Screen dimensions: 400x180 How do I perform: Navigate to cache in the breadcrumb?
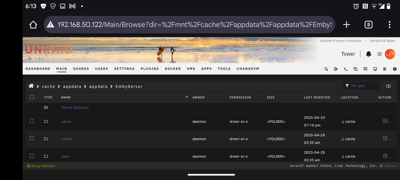48,86
